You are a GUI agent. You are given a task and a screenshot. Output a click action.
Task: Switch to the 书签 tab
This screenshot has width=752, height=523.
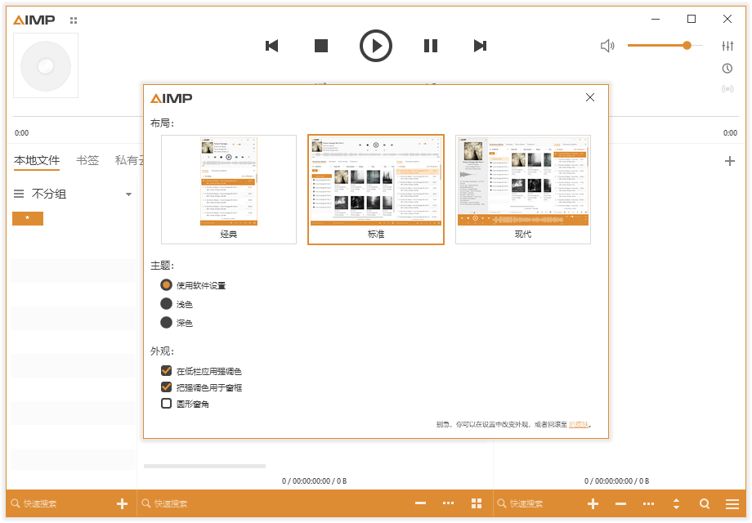click(87, 161)
